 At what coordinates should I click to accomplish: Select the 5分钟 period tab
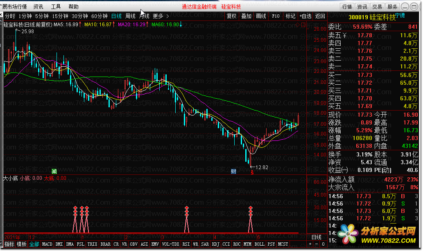point(42,16)
